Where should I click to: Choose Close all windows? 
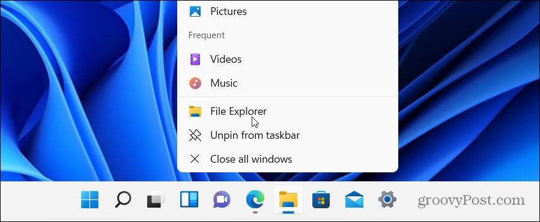tap(288, 159)
